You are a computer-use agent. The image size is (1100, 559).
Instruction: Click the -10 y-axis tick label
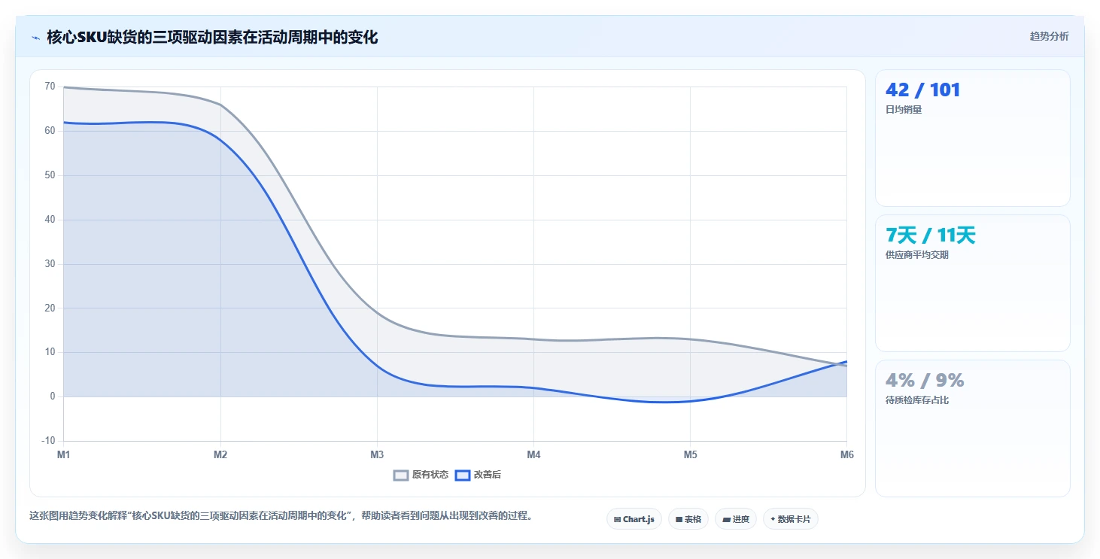48,441
